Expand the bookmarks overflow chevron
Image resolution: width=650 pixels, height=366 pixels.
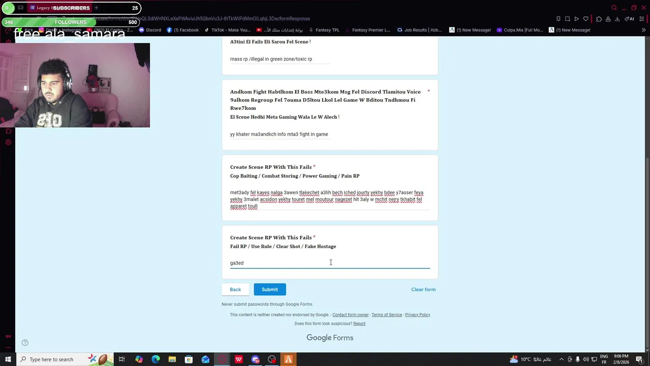[644, 30]
